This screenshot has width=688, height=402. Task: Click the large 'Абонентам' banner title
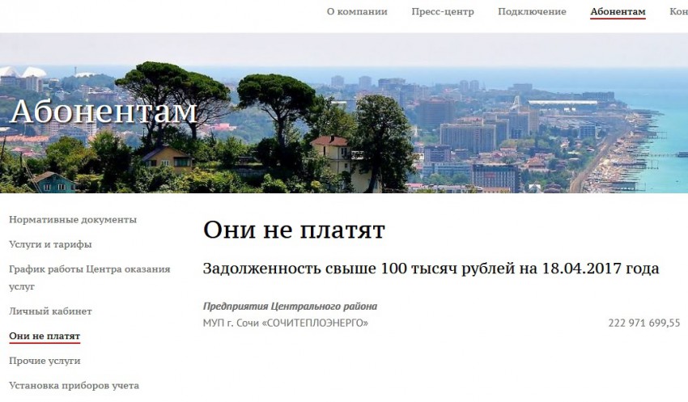pos(104,111)
